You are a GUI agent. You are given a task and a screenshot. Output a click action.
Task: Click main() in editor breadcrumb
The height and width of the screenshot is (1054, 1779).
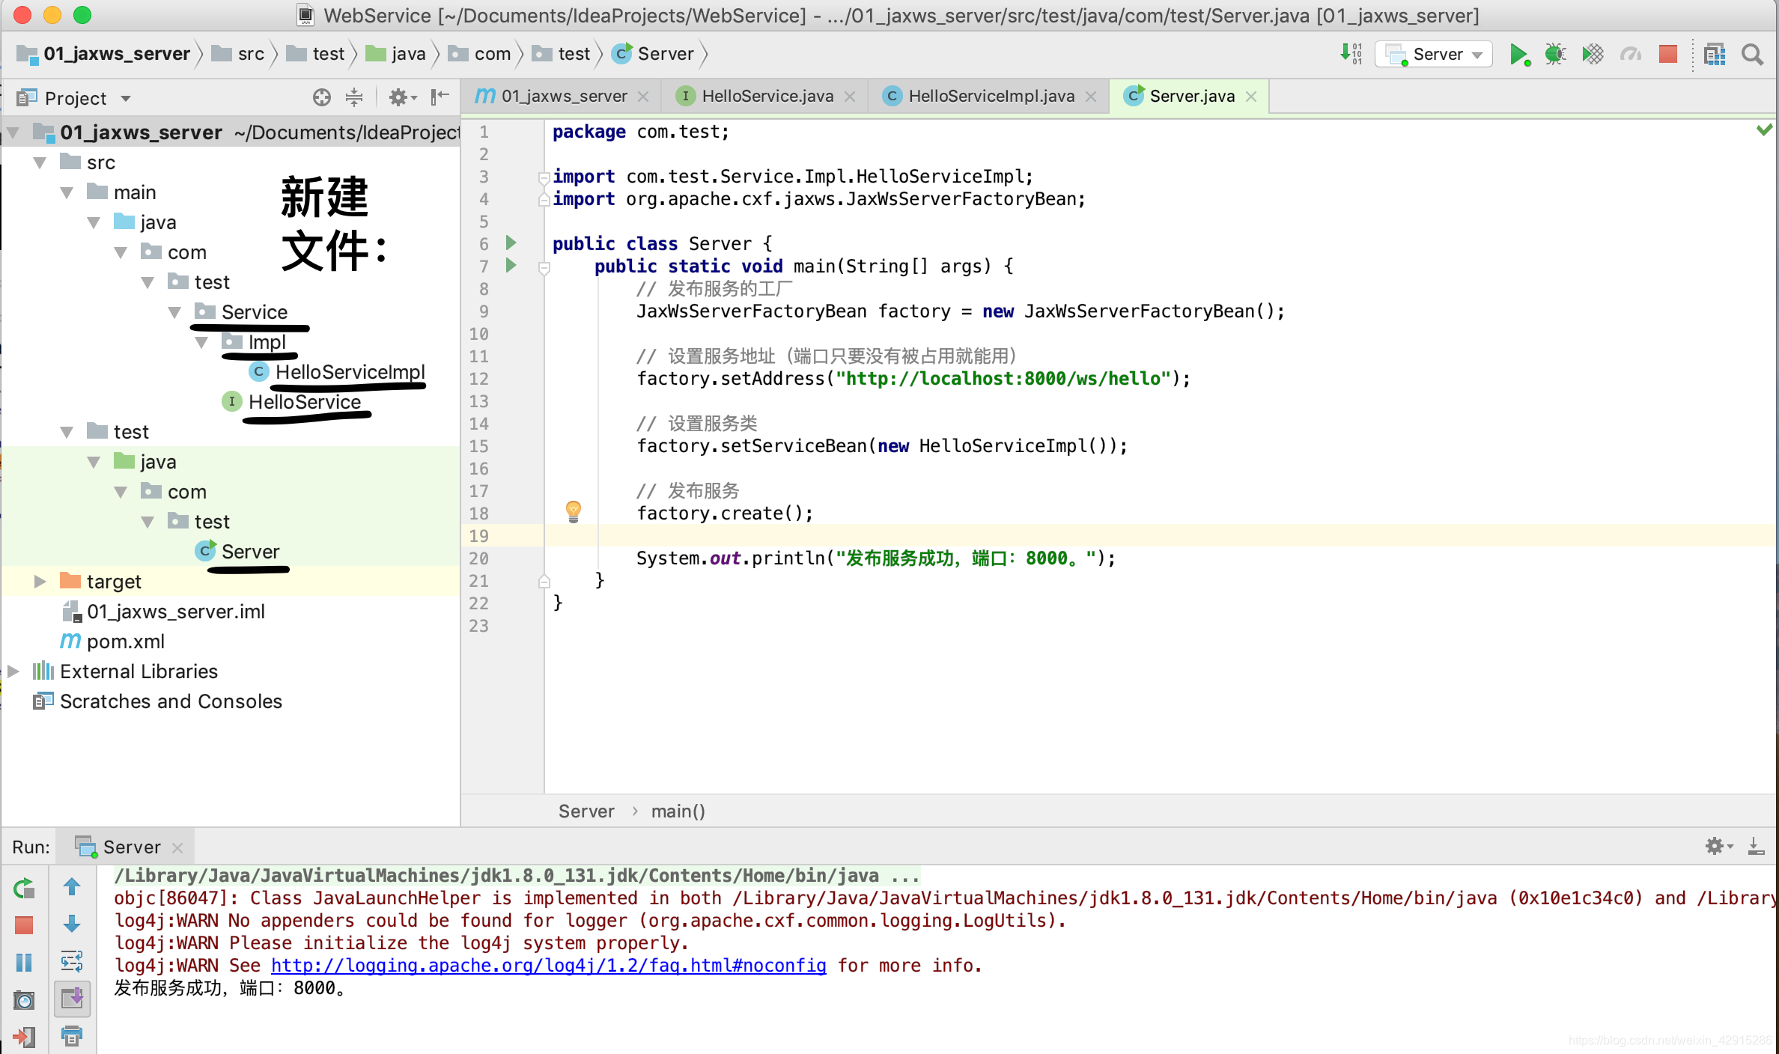point(678,811)
